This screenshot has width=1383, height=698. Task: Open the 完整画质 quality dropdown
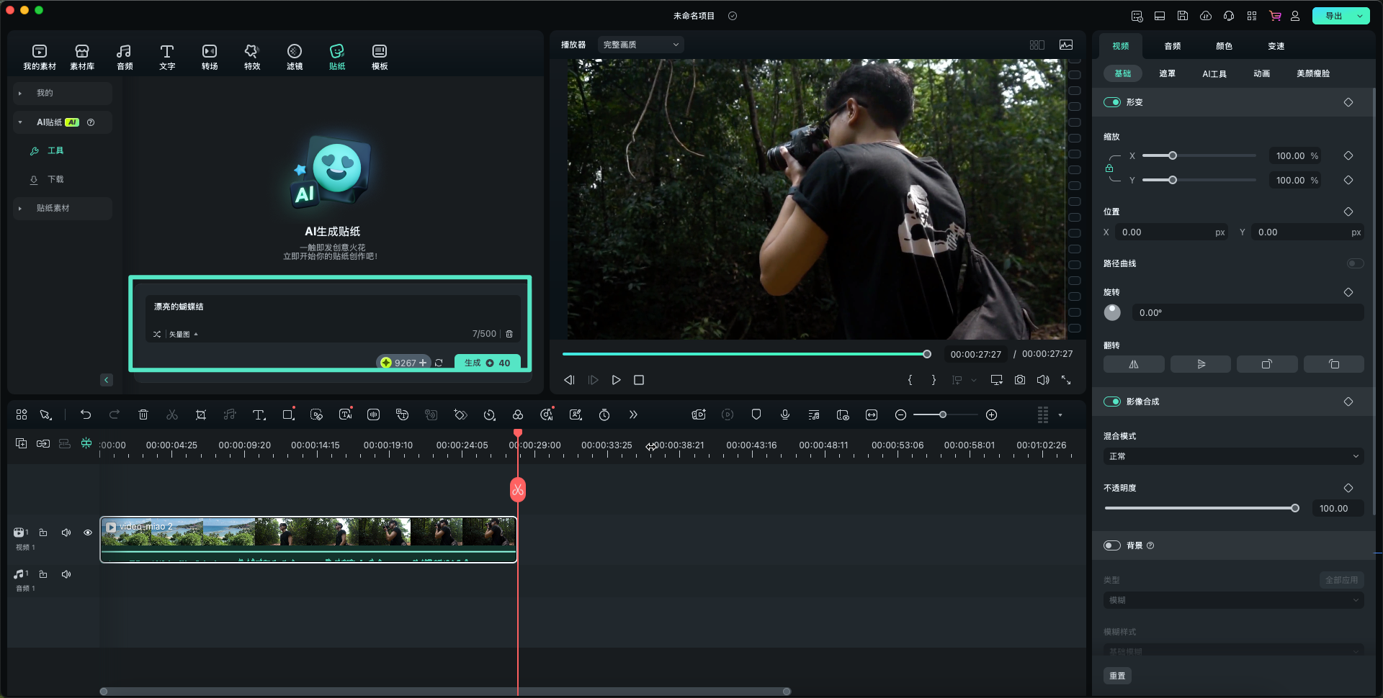(640, 45)
